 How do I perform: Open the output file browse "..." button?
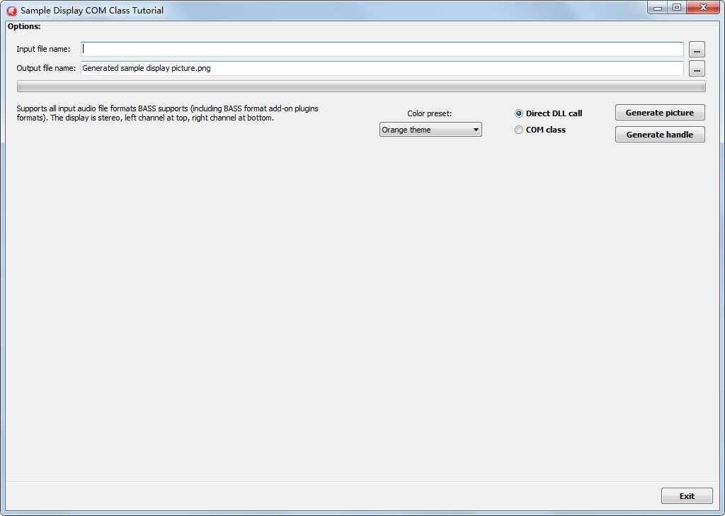pos(697,68)
